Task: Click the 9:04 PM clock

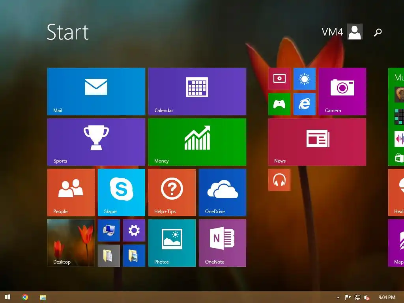Action: [387, 297]
